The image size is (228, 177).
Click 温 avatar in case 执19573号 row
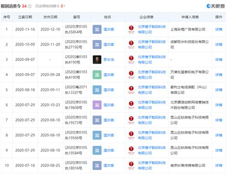(97, 120)
